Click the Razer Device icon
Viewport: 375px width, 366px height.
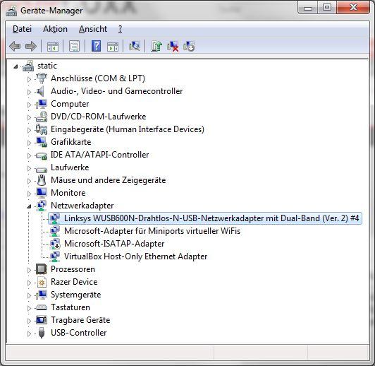pos(42,283)
